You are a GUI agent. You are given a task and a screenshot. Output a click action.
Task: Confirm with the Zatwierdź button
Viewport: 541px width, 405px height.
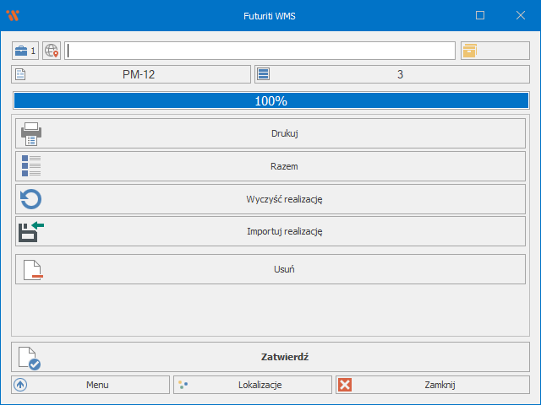pos(283,357)
